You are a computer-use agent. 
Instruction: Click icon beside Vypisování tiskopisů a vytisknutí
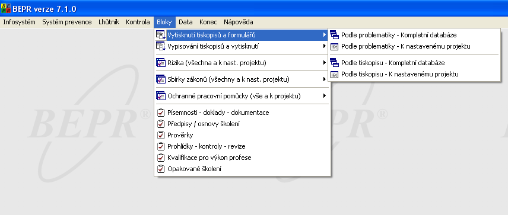[161, 46]
